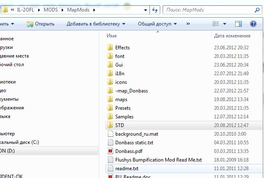Select Donbass static.txt file name

134,143
